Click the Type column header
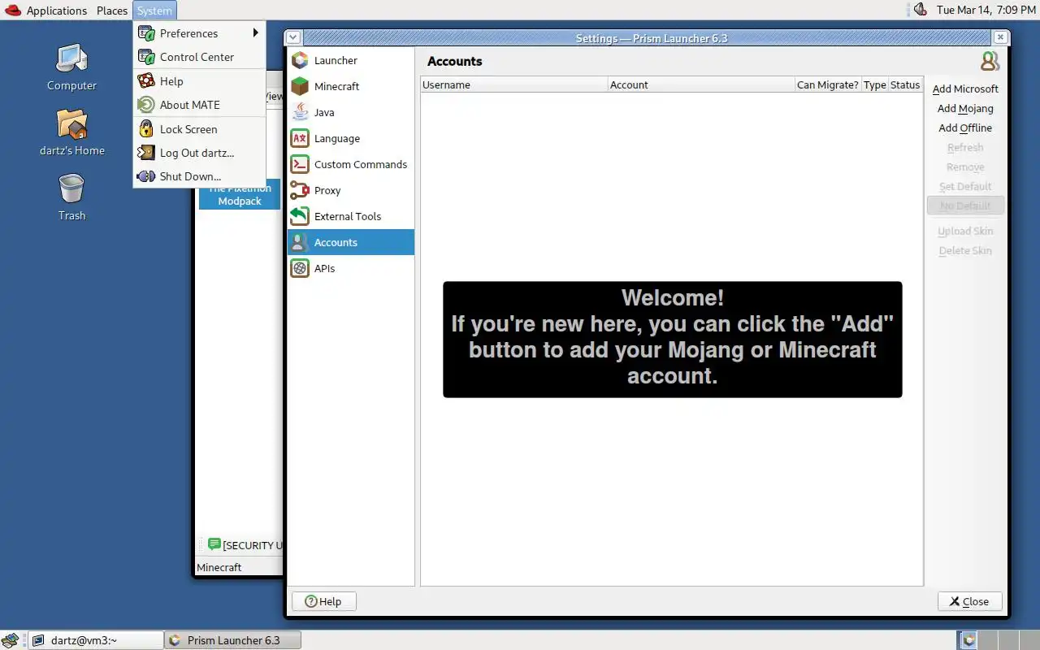Screen dimensions: 1040x650 point(875,84)
